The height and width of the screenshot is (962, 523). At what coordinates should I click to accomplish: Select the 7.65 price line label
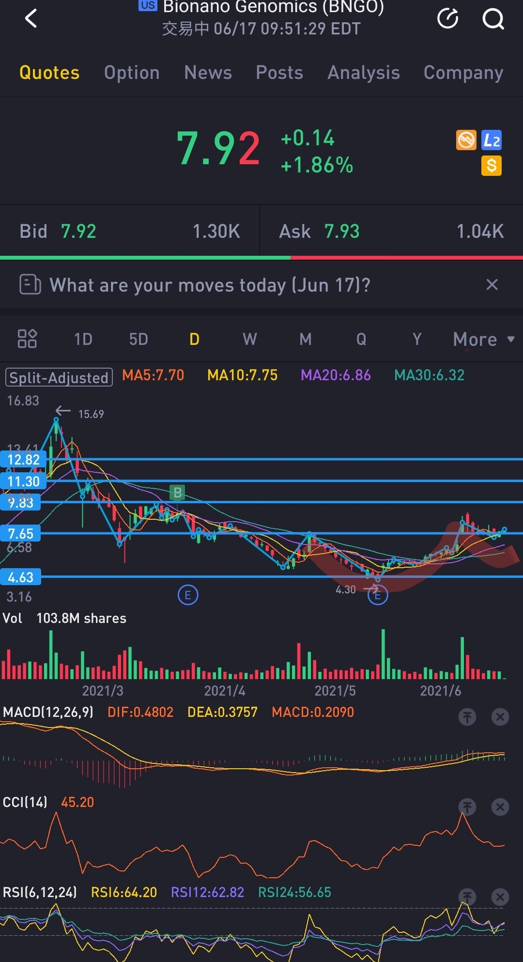pos(20,534)
